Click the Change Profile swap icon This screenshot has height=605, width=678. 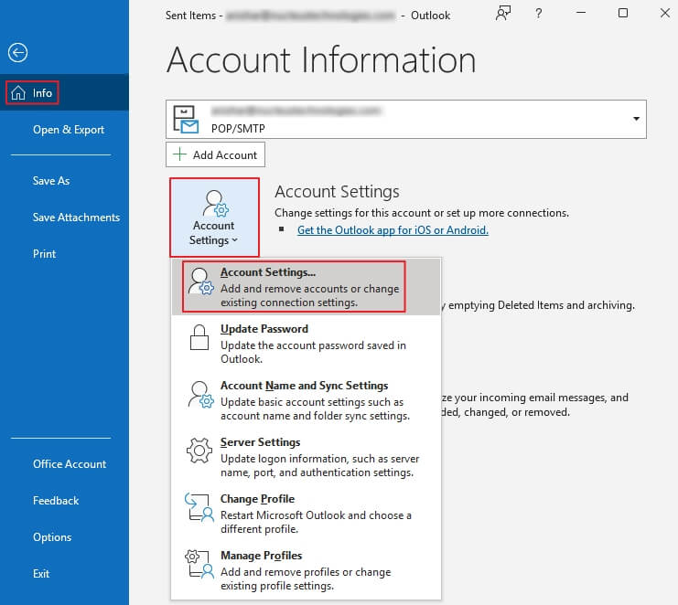(x=199, y=507)
